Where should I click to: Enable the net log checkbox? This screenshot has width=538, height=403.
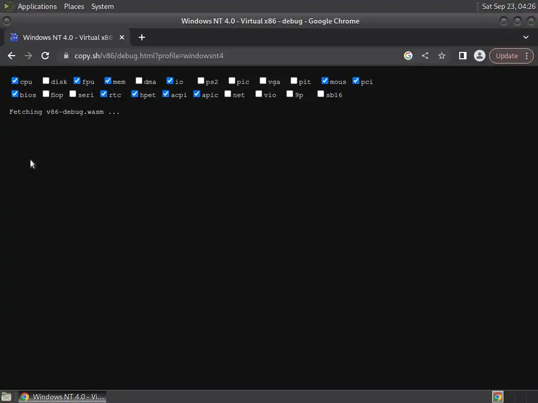pos(227,93)
